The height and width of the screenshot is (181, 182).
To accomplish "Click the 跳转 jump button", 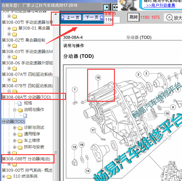I will 133,17.
